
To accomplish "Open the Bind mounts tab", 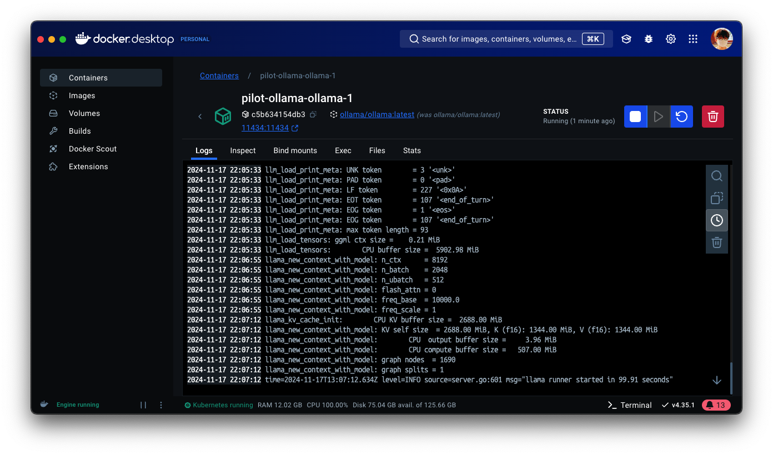I will click(295, 150).
